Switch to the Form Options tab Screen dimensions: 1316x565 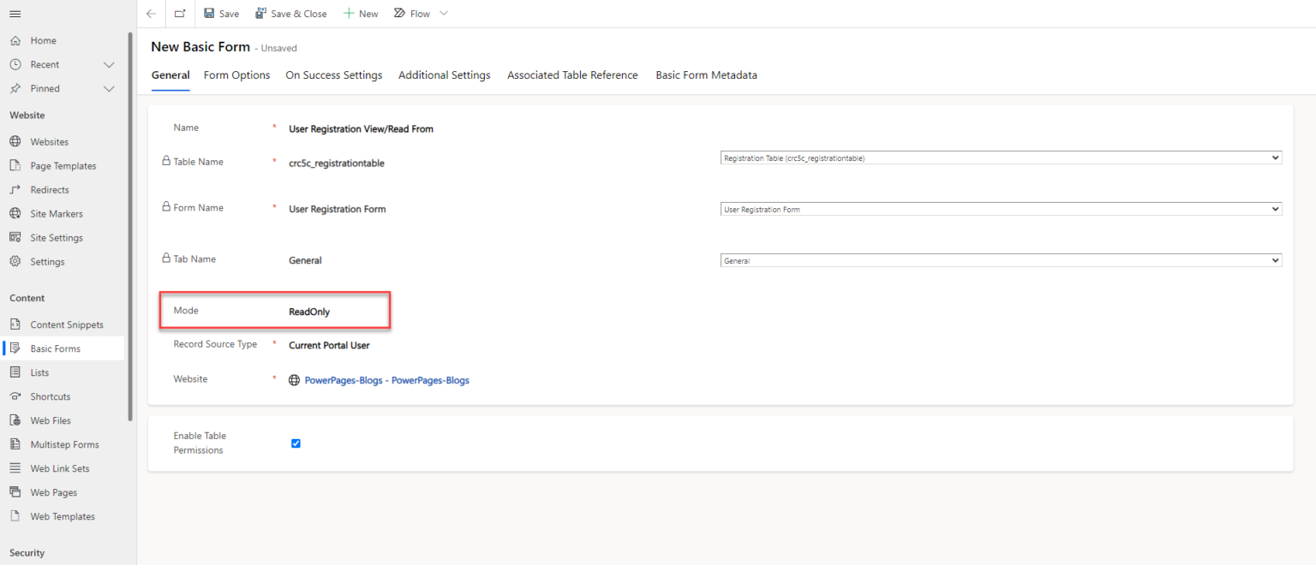coord(236,74)
